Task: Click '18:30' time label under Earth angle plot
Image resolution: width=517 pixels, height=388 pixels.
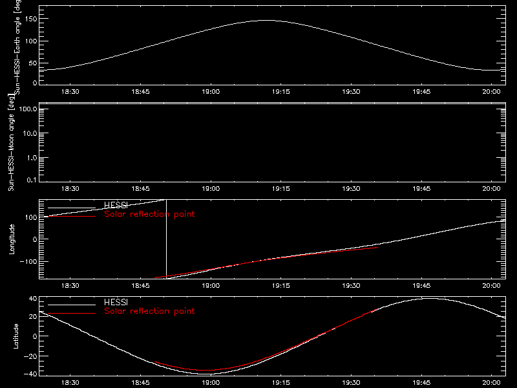Action: pos(70,92)
